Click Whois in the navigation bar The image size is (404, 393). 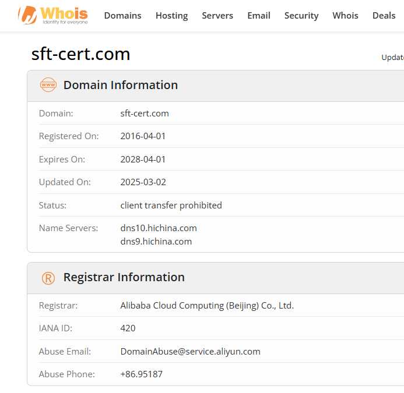pyautogui.click(x=345, y=16)
